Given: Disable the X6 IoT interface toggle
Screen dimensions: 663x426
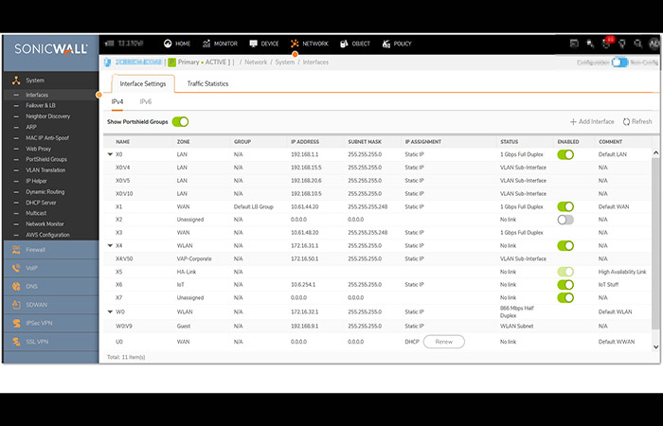Looking at the screenshot, I should [565, 284].
